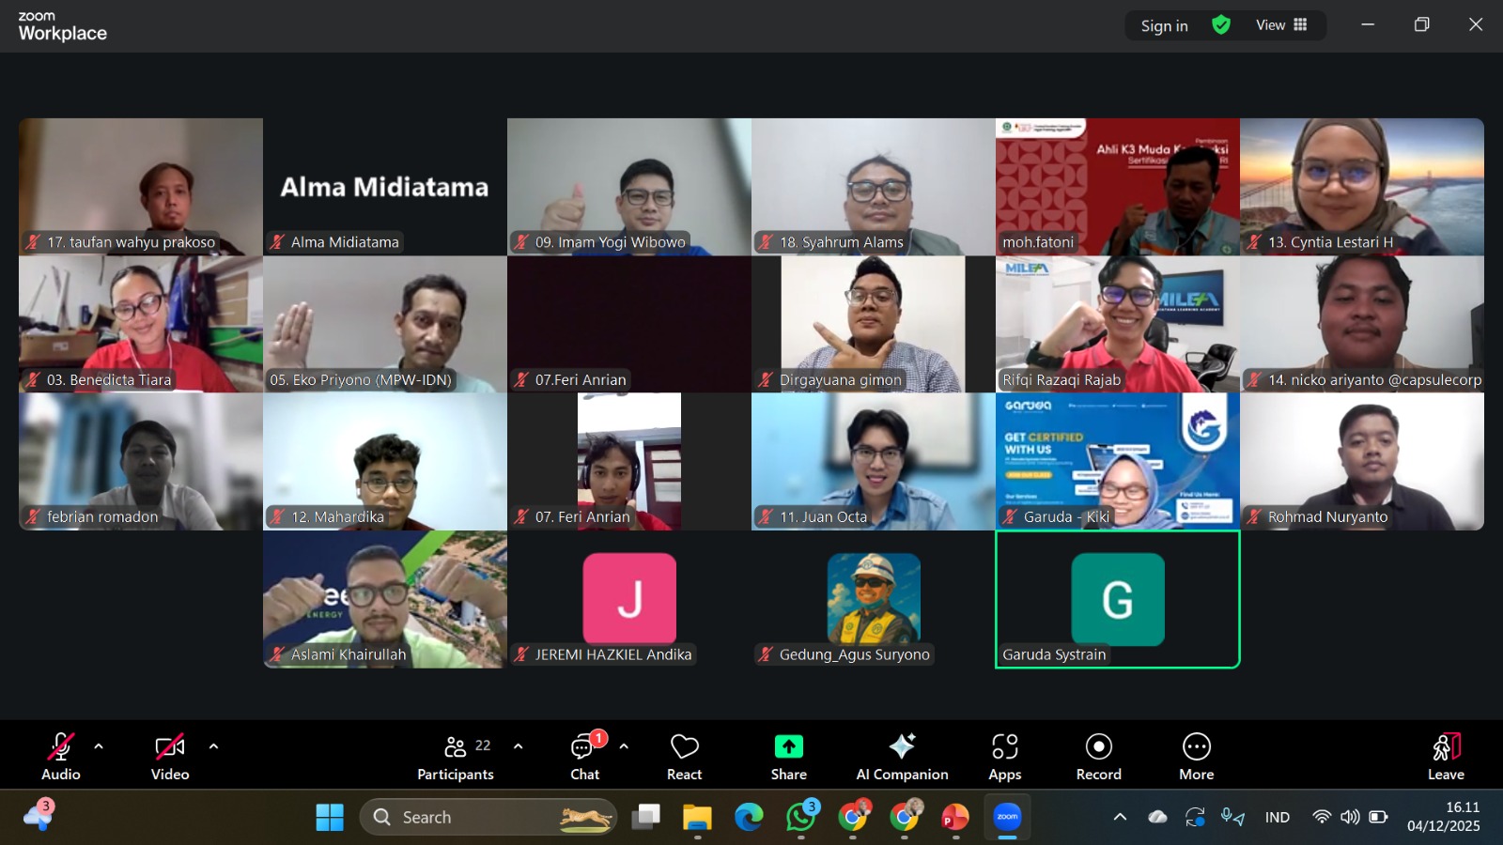Leave the meeting
Image resolution: width=1503 pixels, height=845 pixels.
coord(1446,756)
